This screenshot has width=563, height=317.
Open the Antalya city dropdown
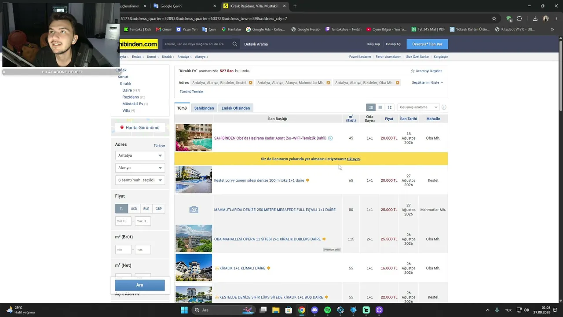click(140, 155)
